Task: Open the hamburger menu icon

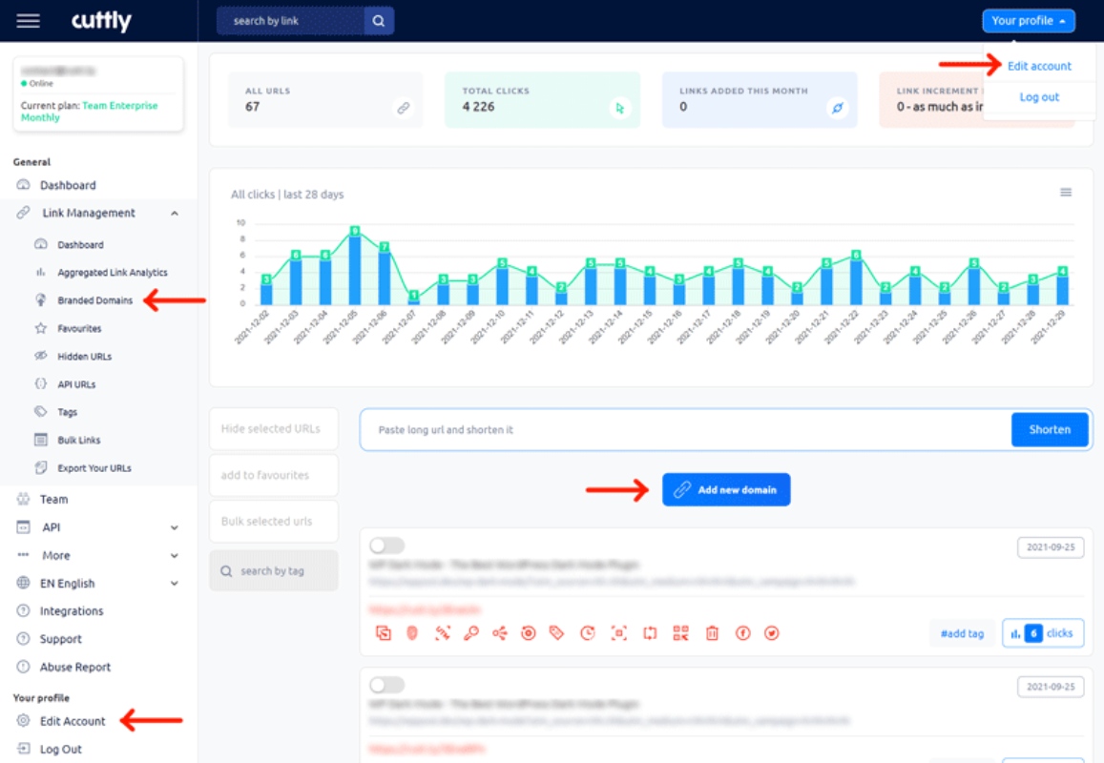Action: [29, 21]
